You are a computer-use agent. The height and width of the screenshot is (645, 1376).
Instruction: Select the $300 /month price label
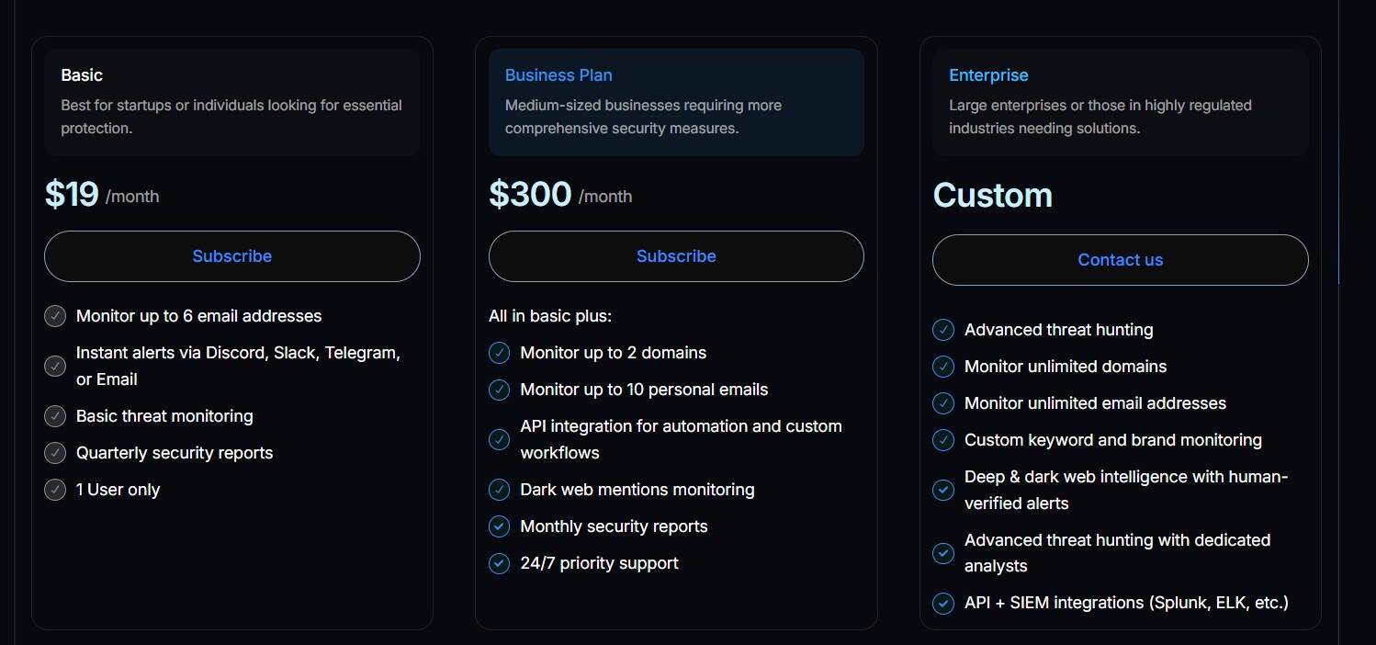click(x=560, y=194)
